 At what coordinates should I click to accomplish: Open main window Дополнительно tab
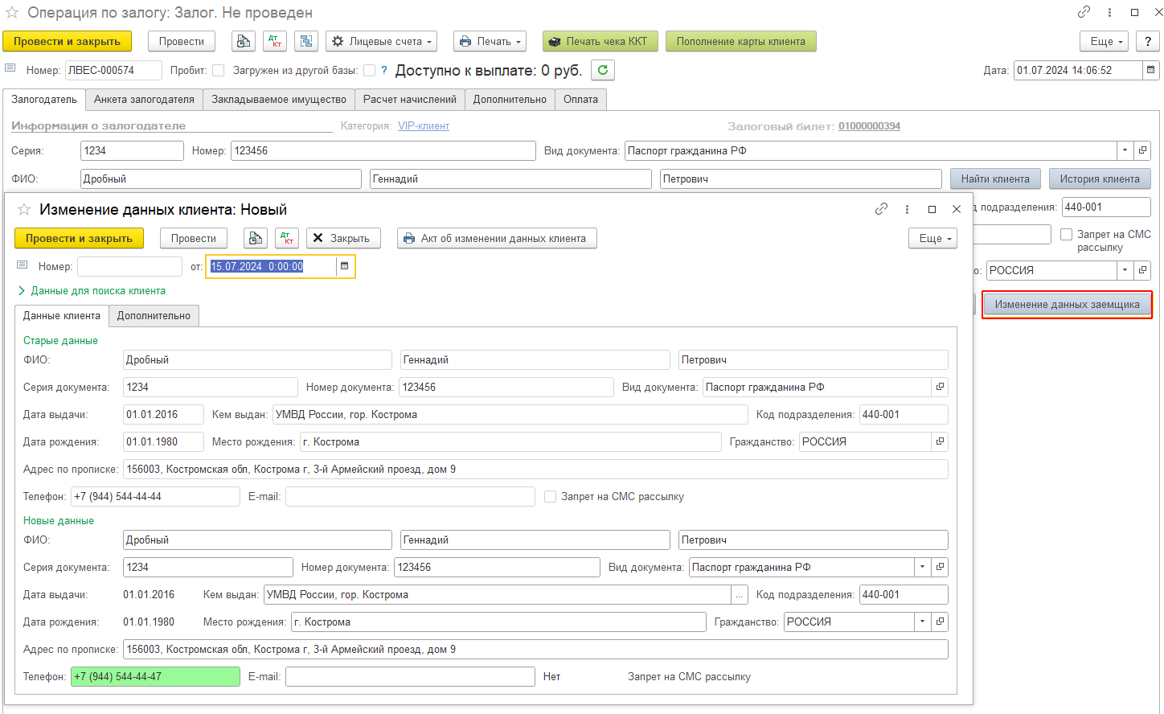click(510, 99)
